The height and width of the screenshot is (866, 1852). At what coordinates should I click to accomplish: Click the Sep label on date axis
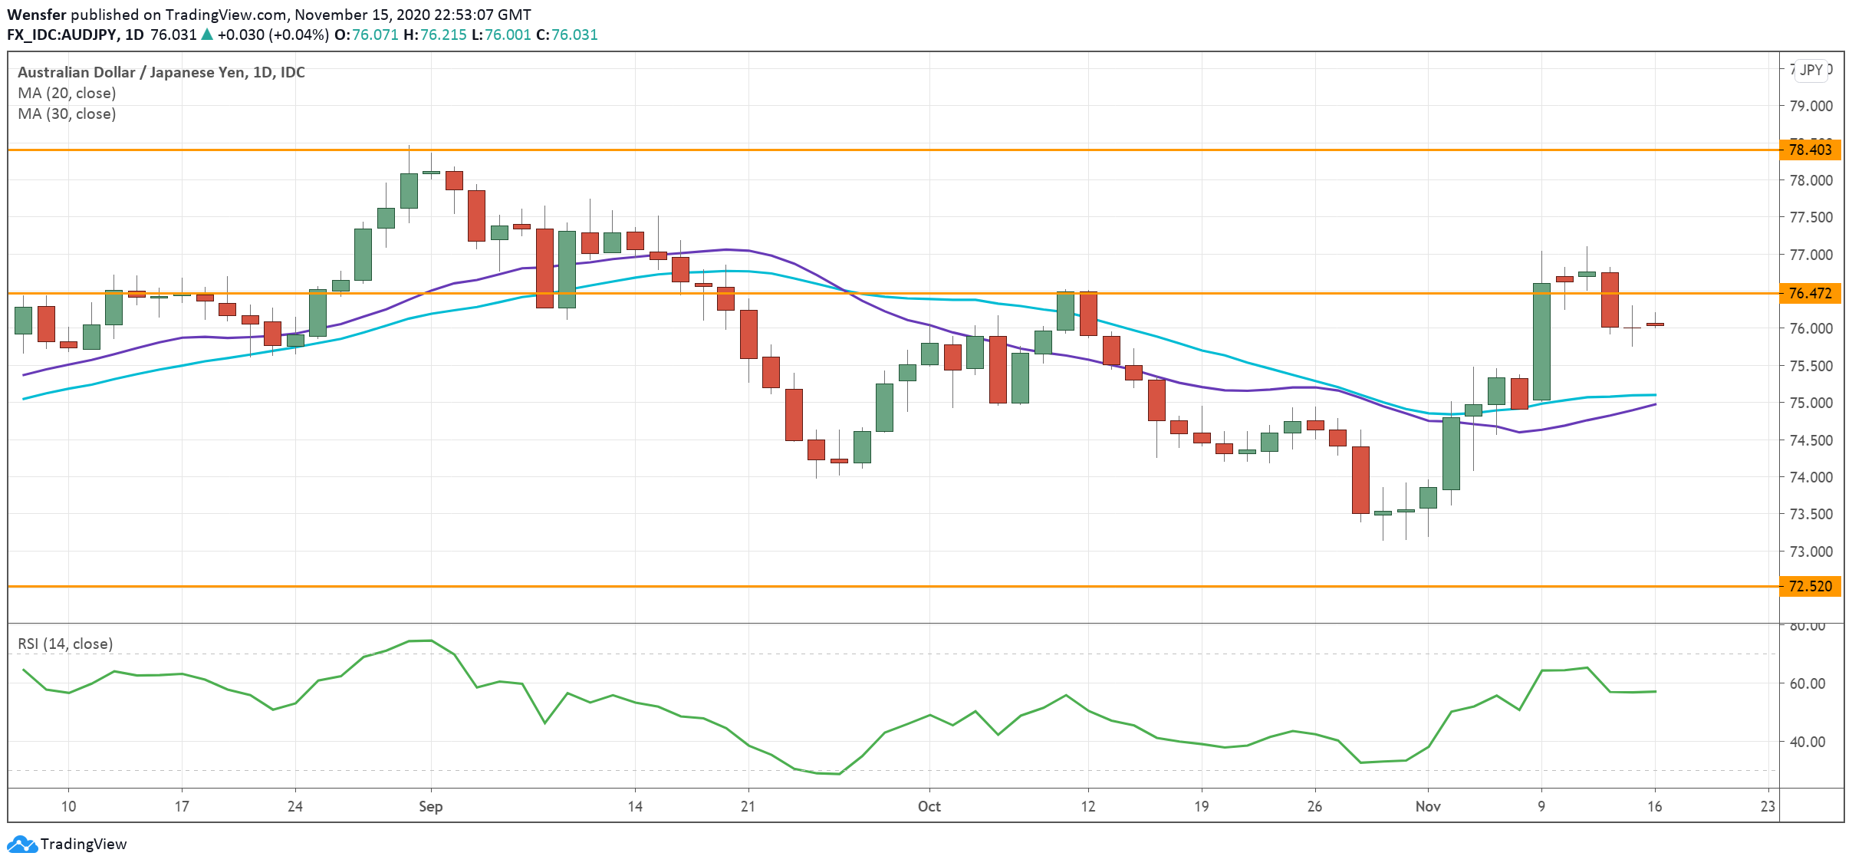point(430,806)
